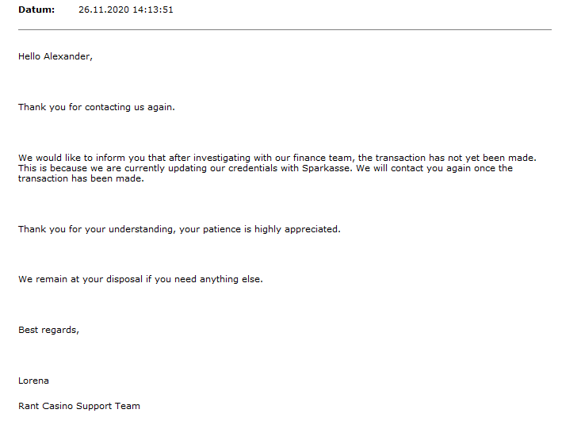Click the word "Sparkasse" in the message
Viewport: 562px width, 440px height.
point(326,168)
